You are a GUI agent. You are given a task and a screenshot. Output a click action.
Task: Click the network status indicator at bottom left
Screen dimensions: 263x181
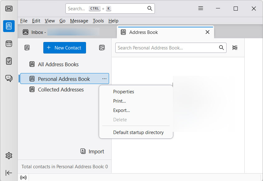point(23,177)
